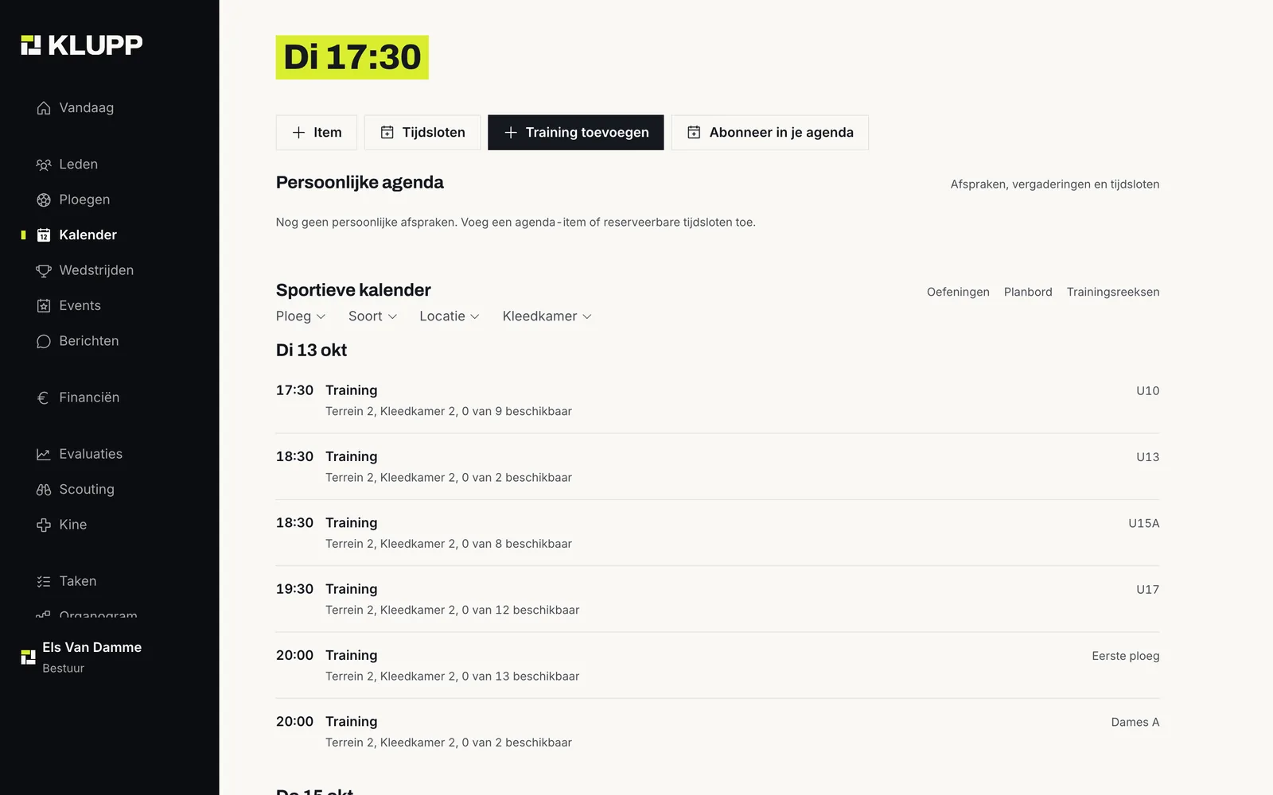Open the 17:30 U10 training row
The image size is (1273, 795).
[x=718, y=401]
